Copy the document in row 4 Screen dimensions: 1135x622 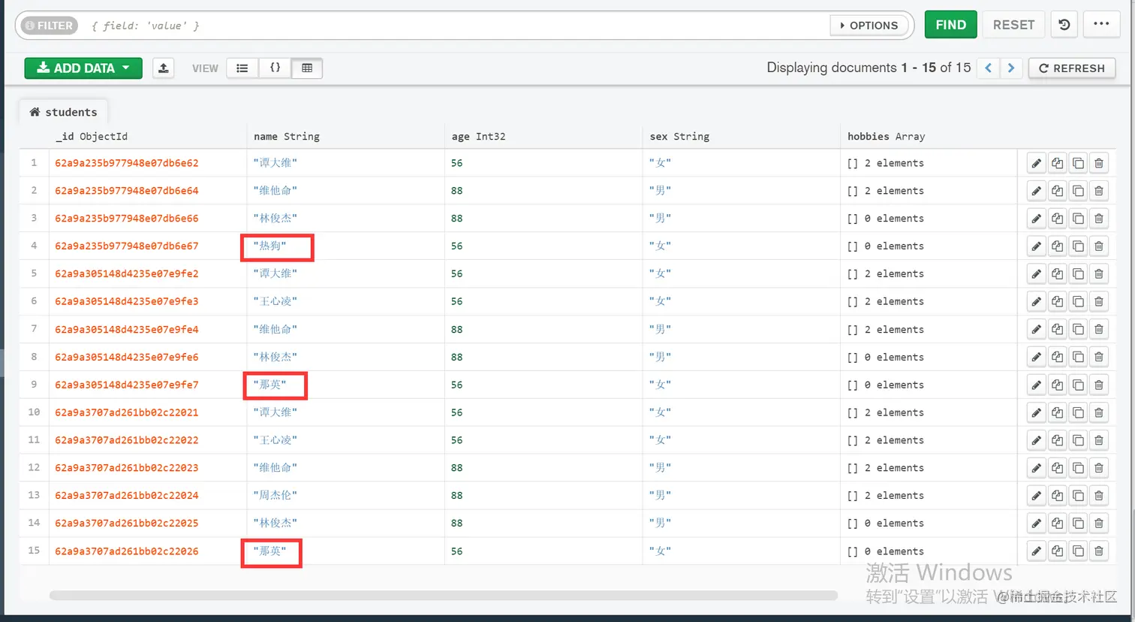point(1057,246)
